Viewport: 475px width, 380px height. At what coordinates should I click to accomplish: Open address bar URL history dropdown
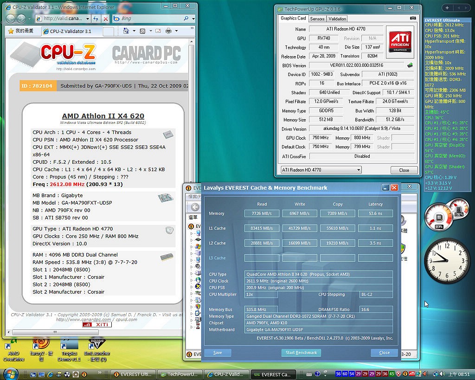[x=88, y=19]
